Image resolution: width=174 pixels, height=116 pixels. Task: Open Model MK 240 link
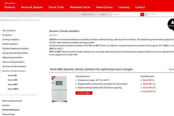(x=149, y=88)
